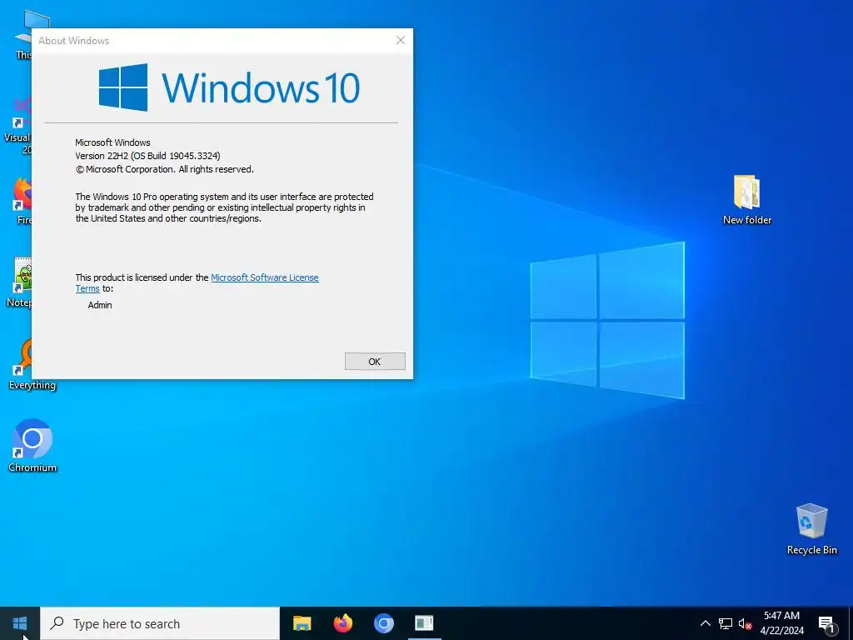Click OK in About Windows dialog
This screenshot has height=640, width=853.
coord(375,362)
